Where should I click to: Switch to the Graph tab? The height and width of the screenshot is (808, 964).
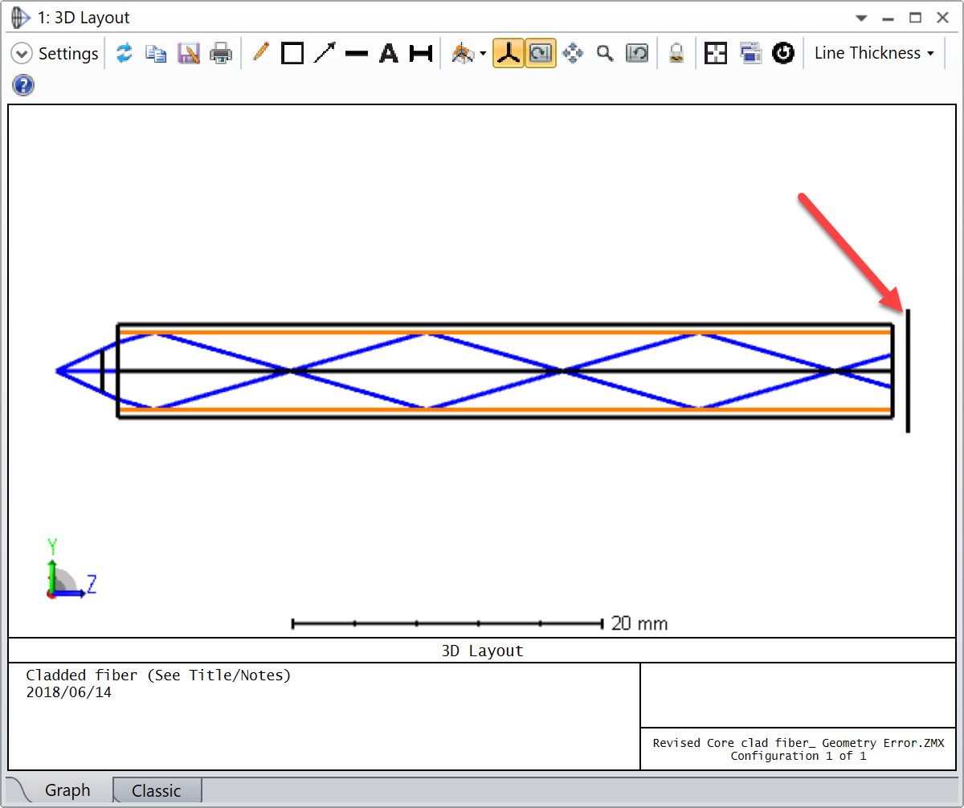click(x=67, y=790)
